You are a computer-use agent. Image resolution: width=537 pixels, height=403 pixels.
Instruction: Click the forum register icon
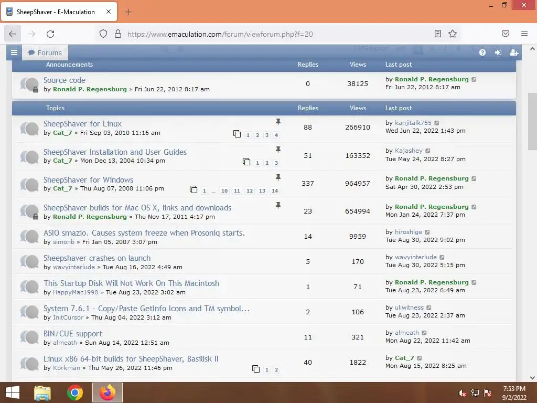pyautogui.click(x=514, y=52)
